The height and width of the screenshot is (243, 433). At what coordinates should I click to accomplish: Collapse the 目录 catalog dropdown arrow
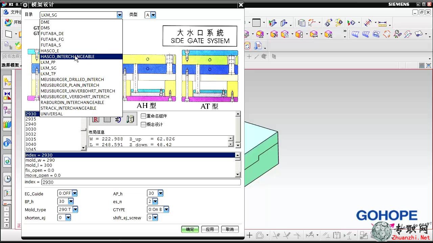[119, 15]
